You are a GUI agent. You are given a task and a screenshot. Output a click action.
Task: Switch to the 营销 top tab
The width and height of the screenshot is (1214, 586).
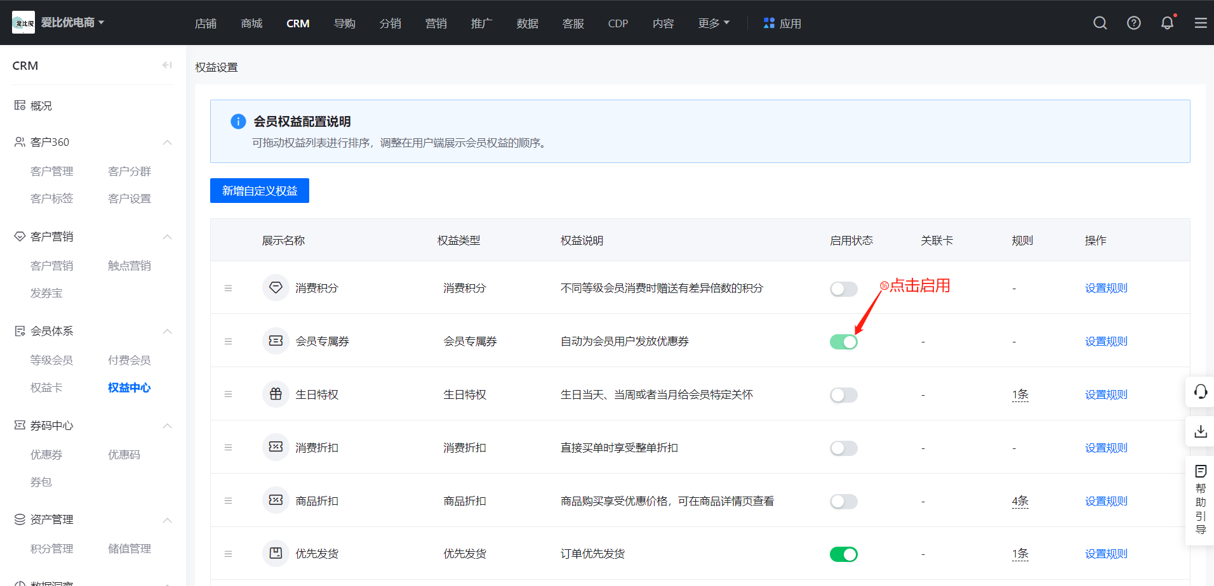coord(436,23)
